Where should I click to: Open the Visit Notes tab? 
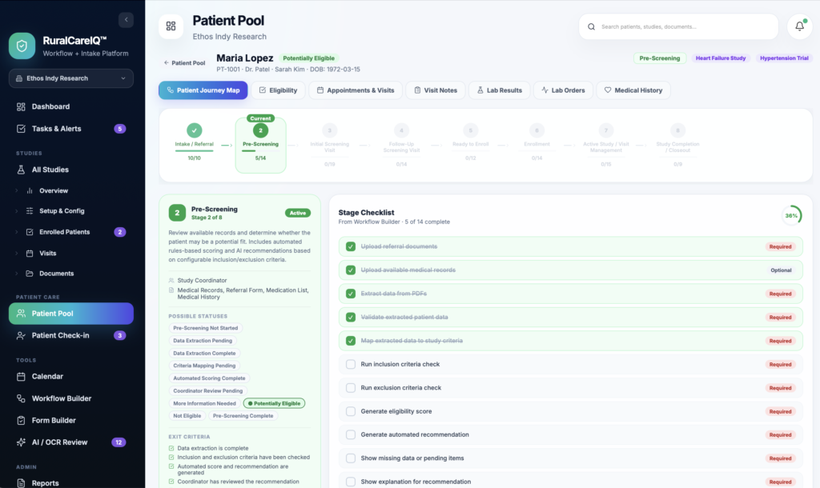(x=436, y=90)
